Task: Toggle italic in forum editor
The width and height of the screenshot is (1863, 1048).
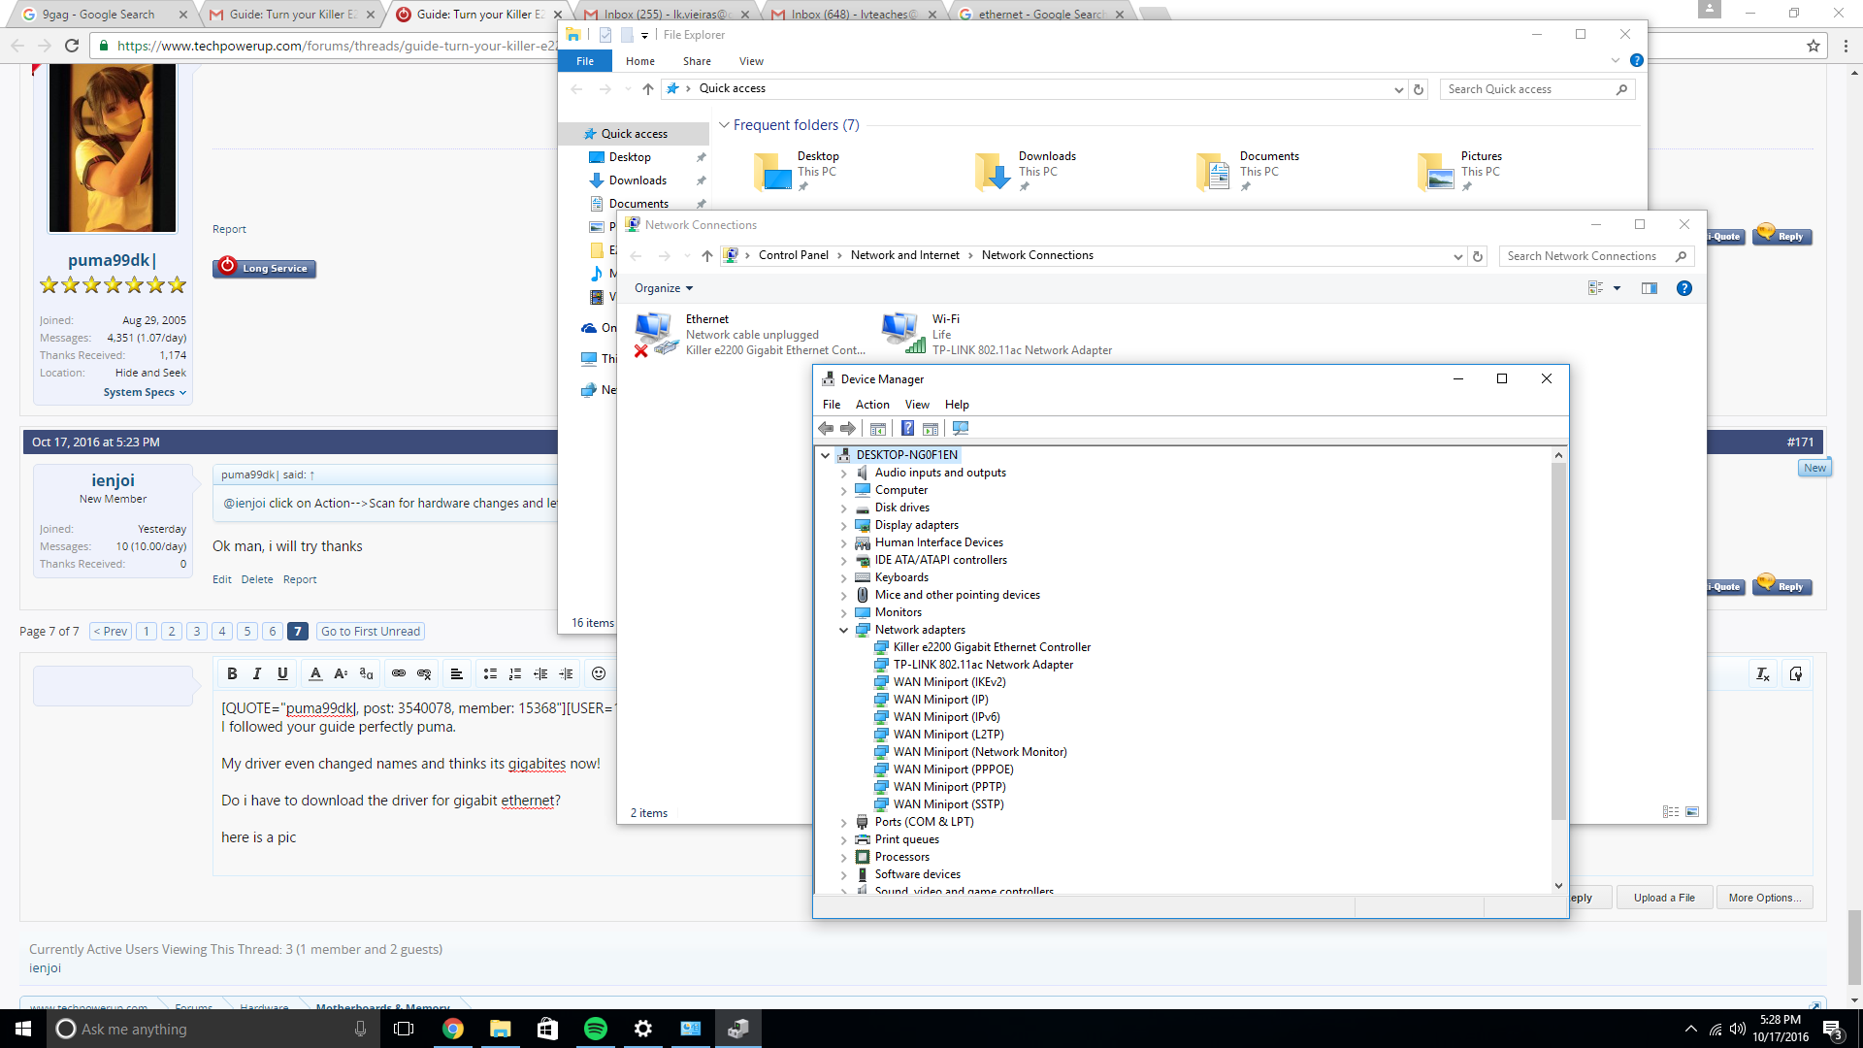Action: (x=257, y=673)
